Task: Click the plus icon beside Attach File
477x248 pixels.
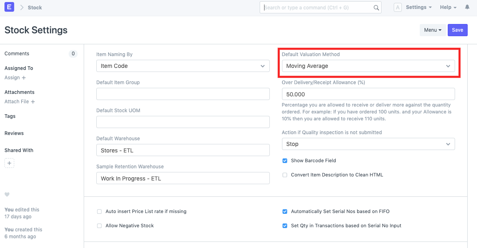Action: point(33,102)
